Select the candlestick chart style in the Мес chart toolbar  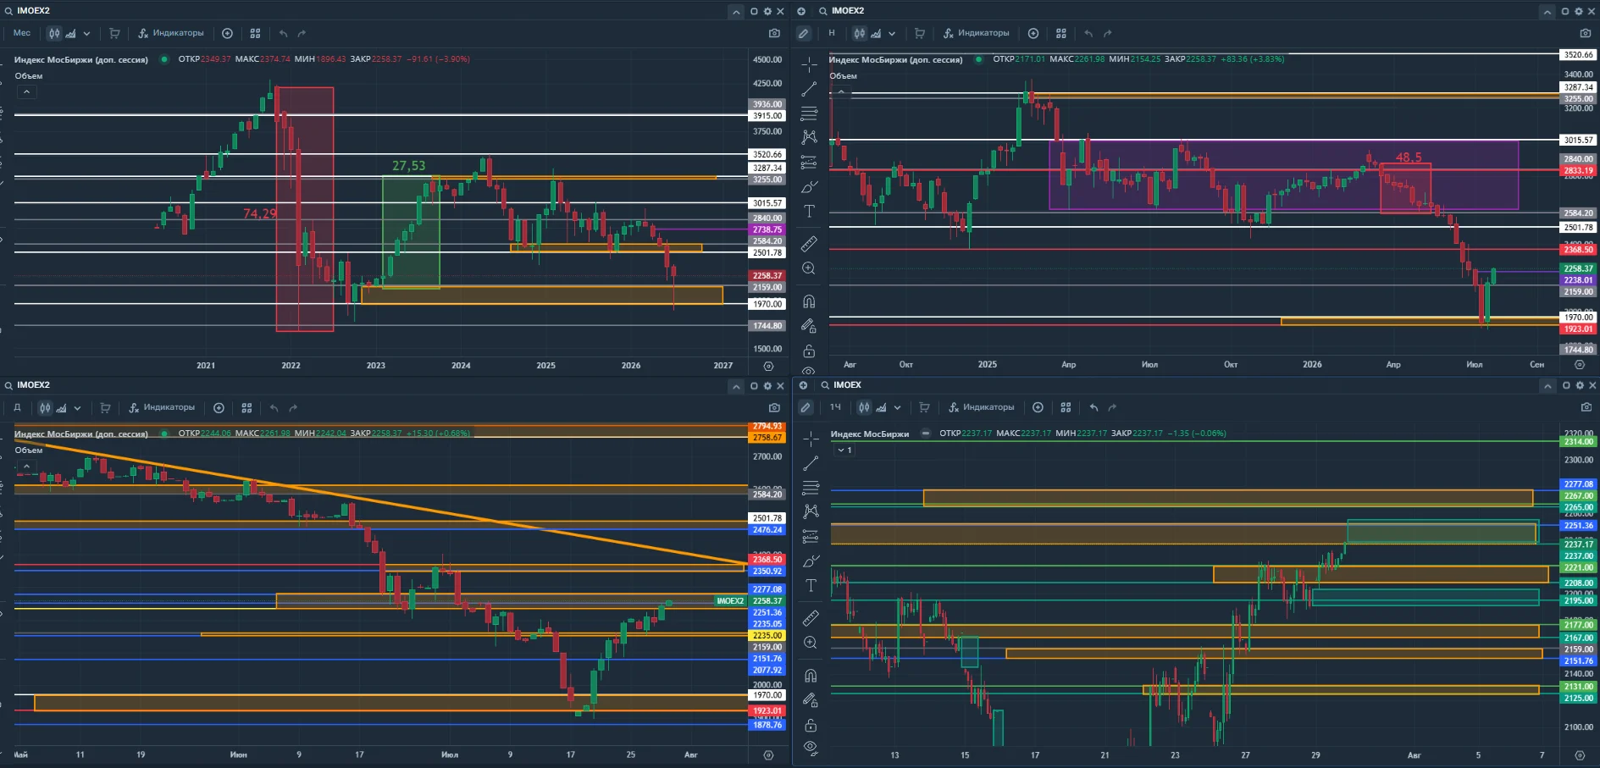coord(54,33)
